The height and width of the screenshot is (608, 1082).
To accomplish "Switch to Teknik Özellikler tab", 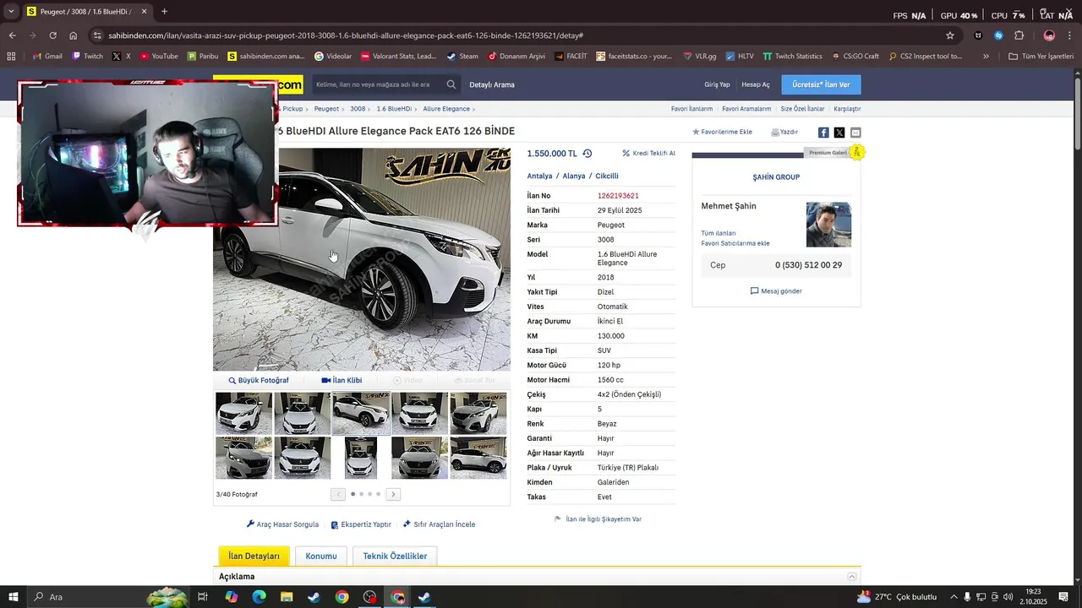I will [x=395, y=556].
